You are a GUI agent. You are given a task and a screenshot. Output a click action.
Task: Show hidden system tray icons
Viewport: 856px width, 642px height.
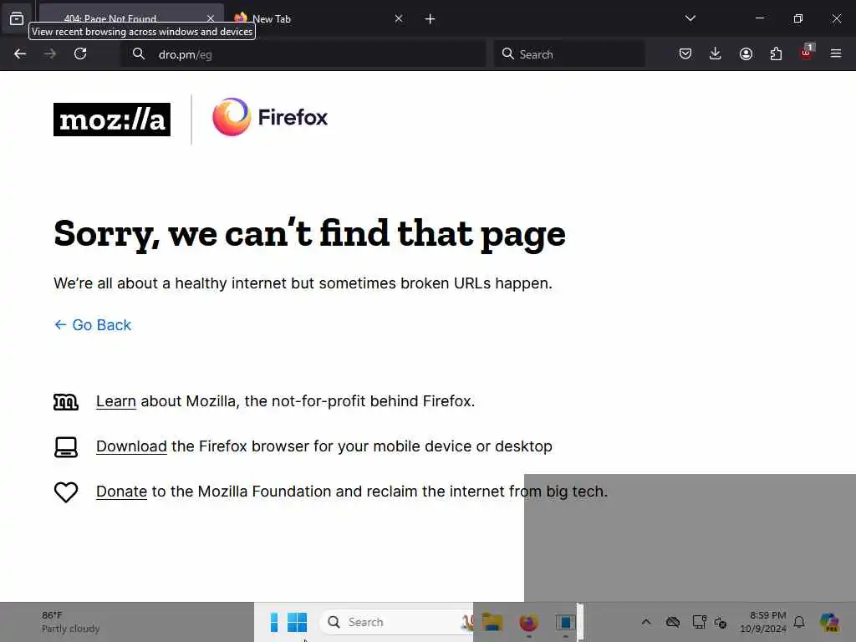pos(646,622)
